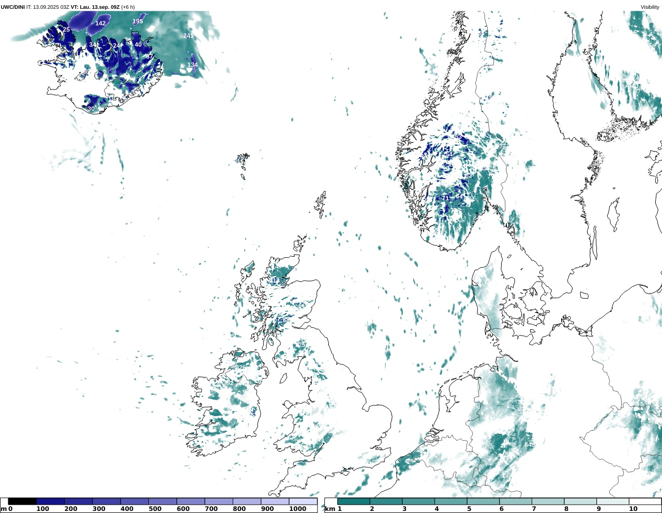Click the 142 value north of Iceland
The width and height of the screenshot is (662, 513).
tap(100, 23)
